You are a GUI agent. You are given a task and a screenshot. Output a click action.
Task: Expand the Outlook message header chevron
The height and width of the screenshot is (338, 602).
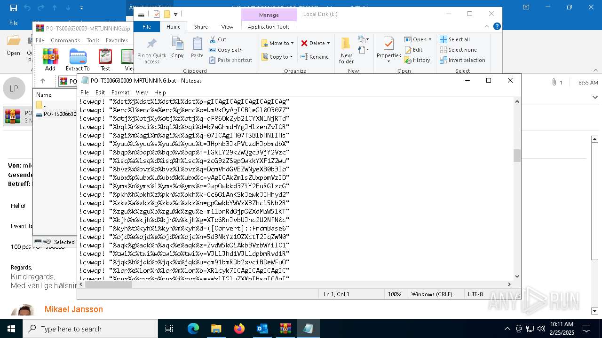pos(595,98)
